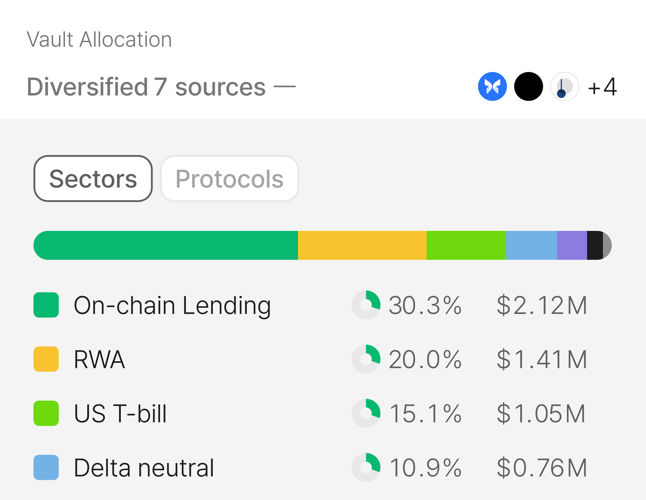Screen dimensions: 646x500
Task: Click the blue butterfly protocol icon
Action: pos(492,87)
